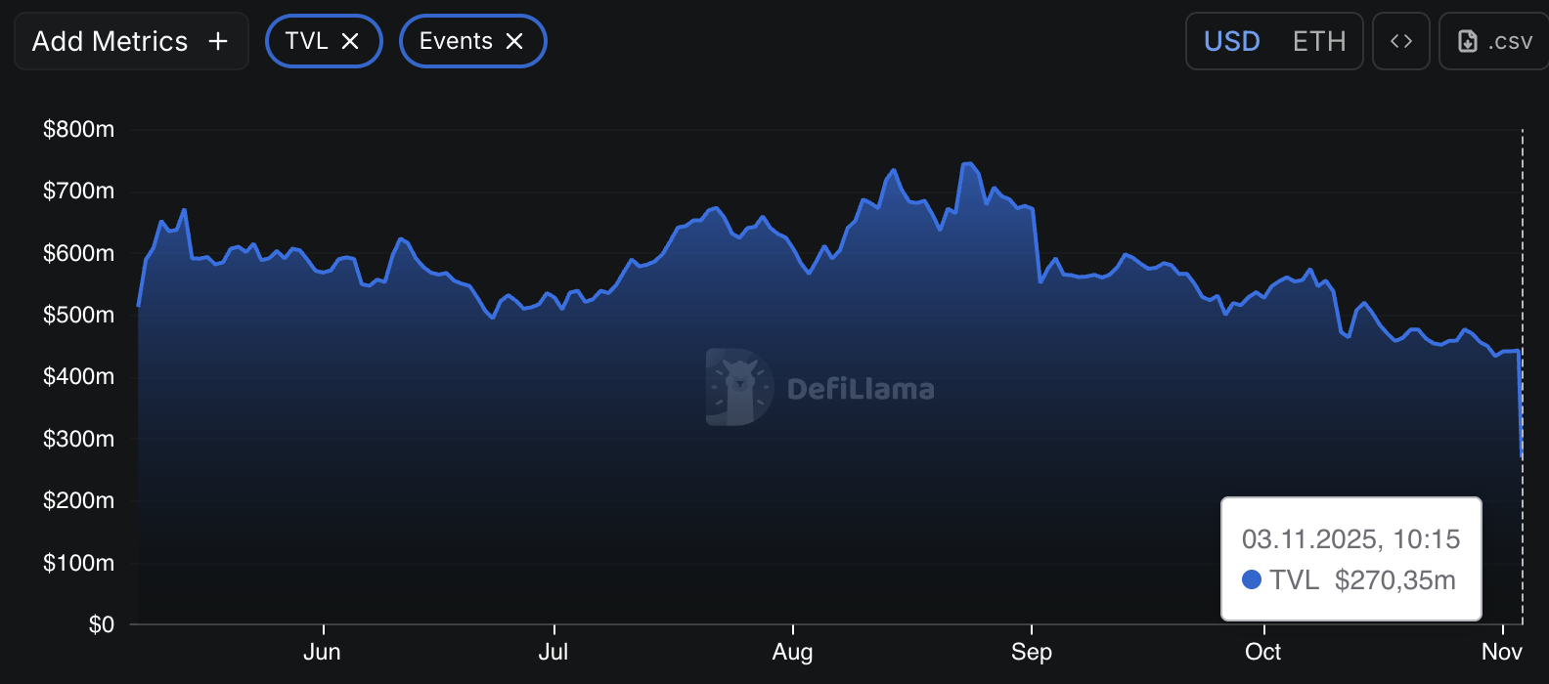This screenshot has height=684, width=1549.
Task: Click the blue TVL dot in tooltip
Action: (1251, 579)
